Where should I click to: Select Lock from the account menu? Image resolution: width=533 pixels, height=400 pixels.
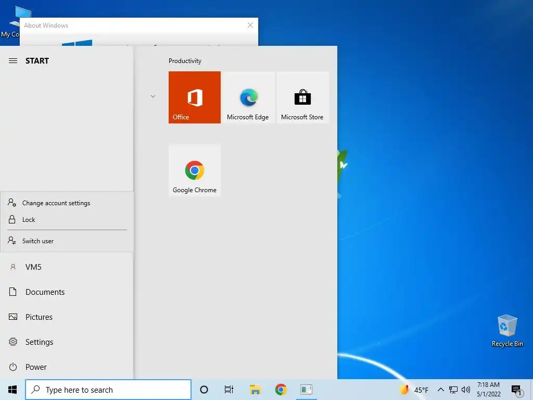tap(67, 220)
